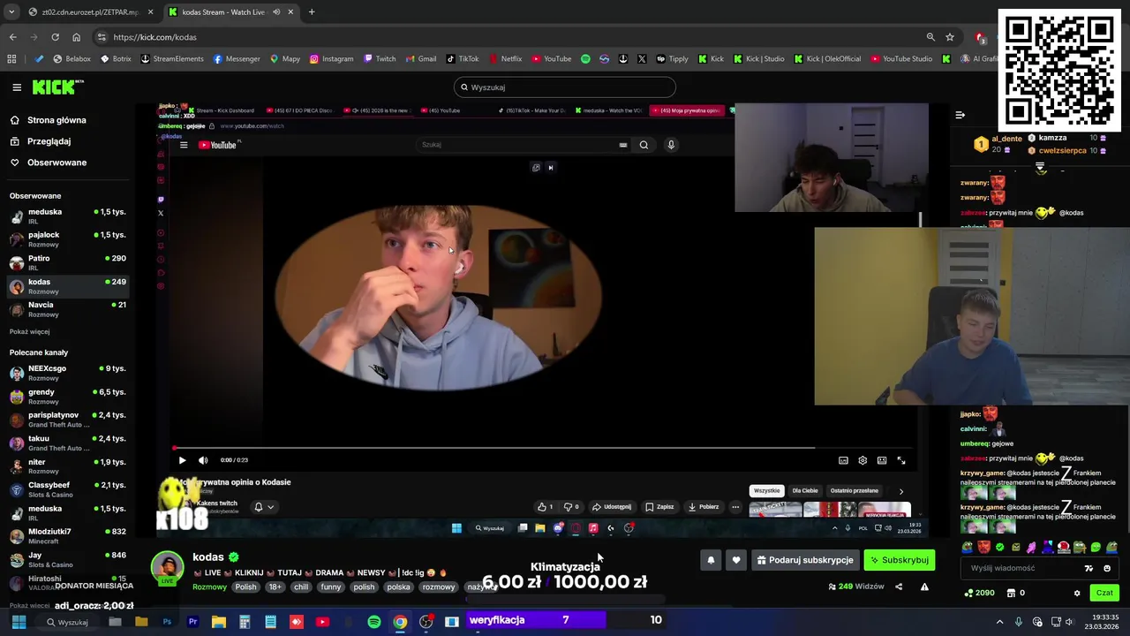1130x636 pixels.
Task: Open pajalock channel from followed list
Action: [67, 239]
